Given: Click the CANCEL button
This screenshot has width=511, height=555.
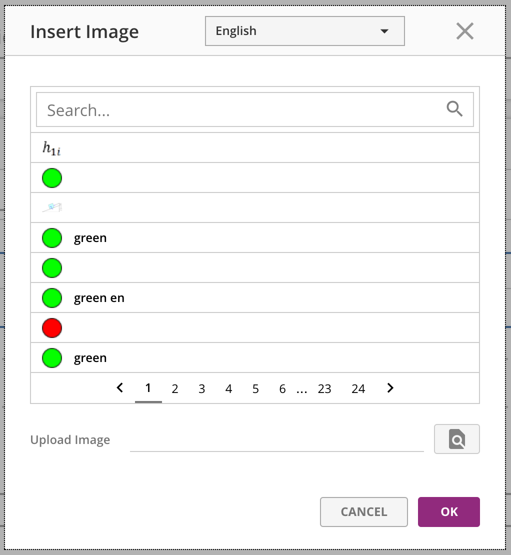Looking at the screenshot, I should [x=363, y=512].
